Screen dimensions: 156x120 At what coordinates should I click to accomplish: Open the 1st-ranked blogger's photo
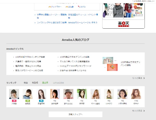[x=14, y=94]
